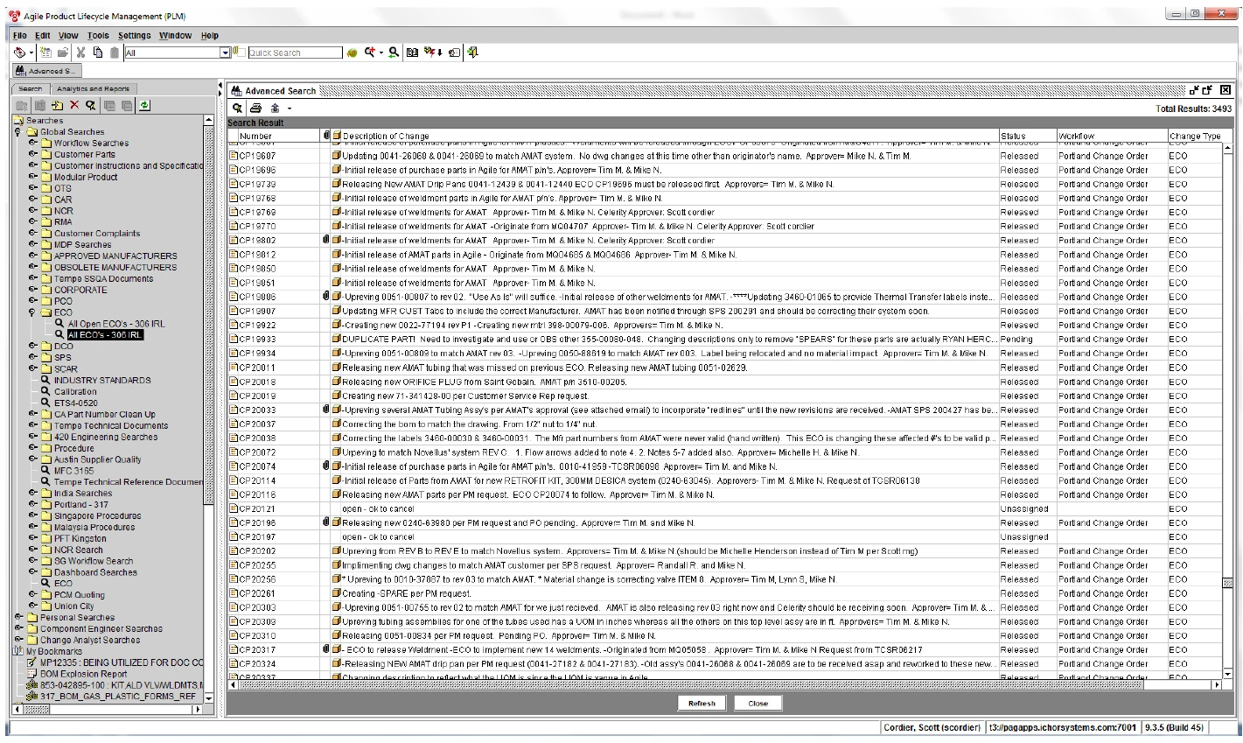Click the red X delete search icon
This screenshot has height=743, width=1243.
[74, 105]
